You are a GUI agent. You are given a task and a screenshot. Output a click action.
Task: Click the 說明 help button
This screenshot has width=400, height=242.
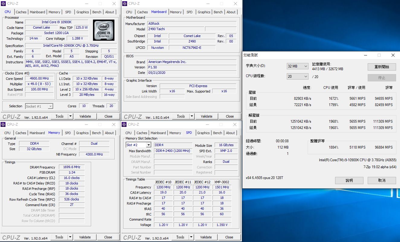click(349, 180)
